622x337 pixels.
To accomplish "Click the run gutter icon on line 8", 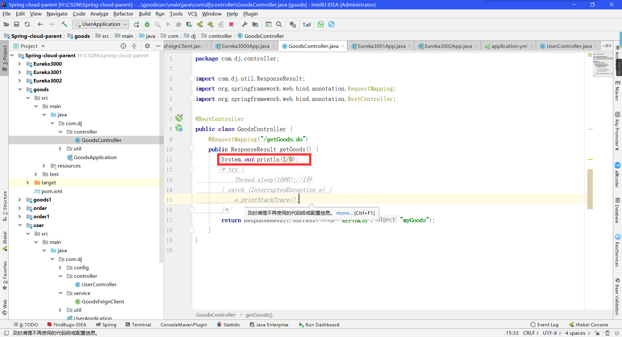I will click(x=179, y=129).
